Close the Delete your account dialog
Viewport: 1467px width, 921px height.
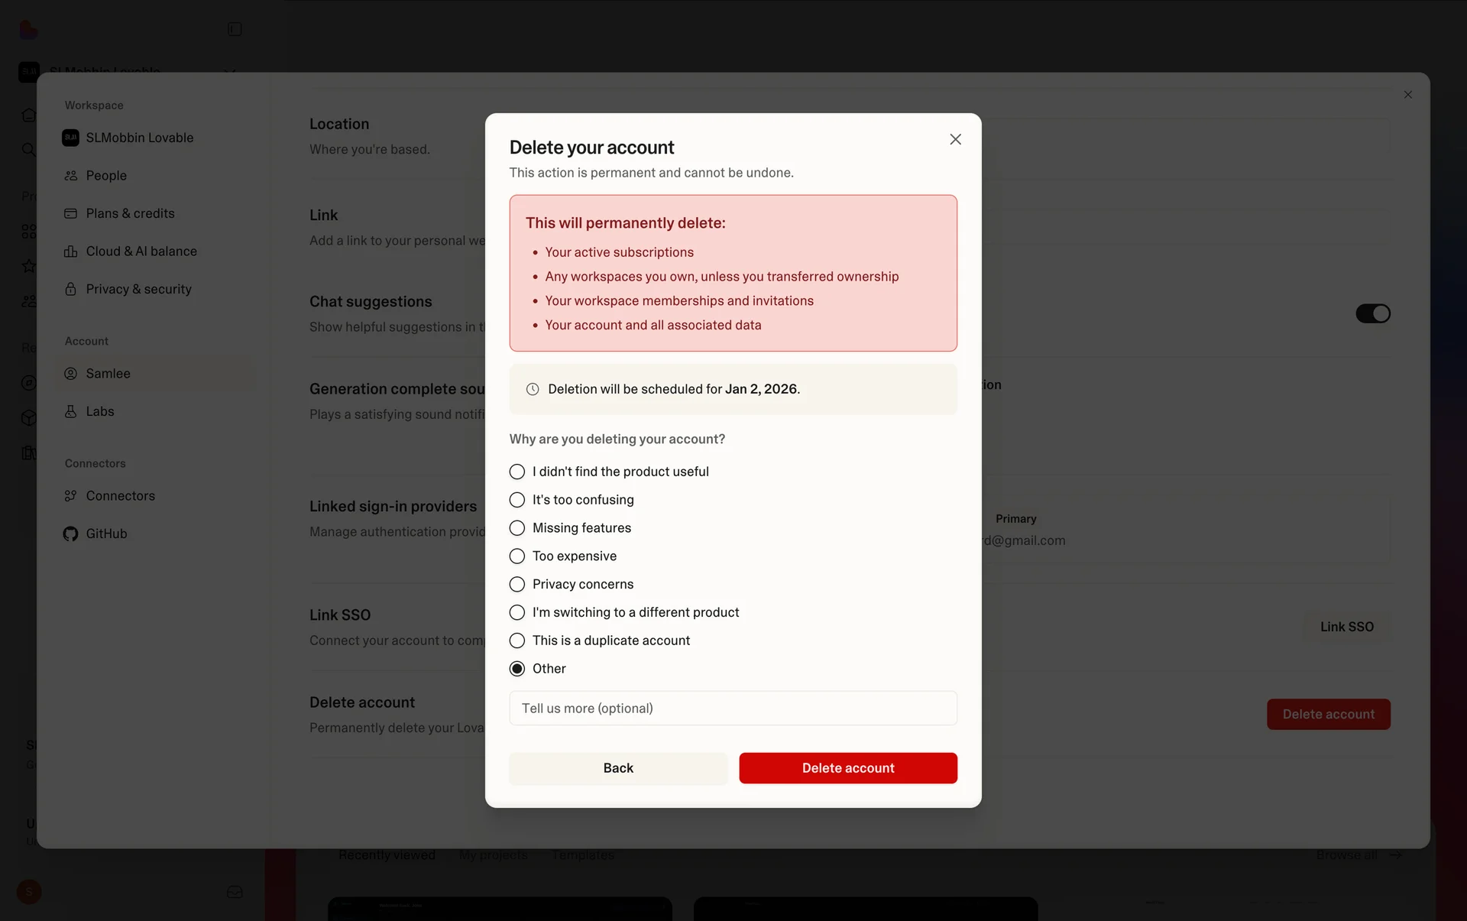(955, 139)
